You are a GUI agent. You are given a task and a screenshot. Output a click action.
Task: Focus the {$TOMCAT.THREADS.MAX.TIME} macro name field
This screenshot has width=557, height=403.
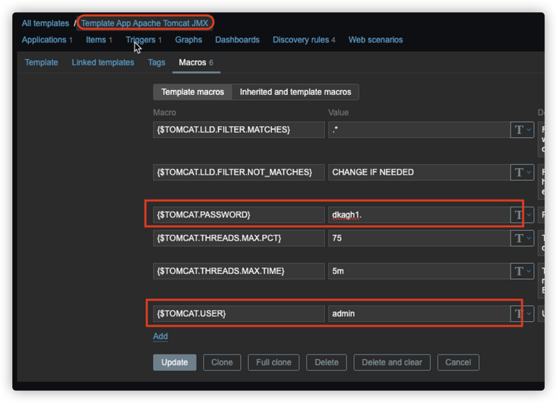[x=239, y=271]
